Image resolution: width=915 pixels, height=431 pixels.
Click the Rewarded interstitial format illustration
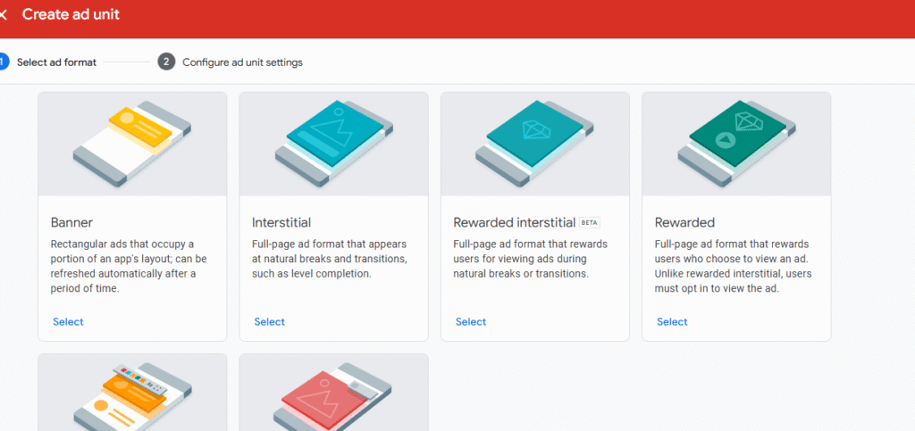[x=535, y=144]
